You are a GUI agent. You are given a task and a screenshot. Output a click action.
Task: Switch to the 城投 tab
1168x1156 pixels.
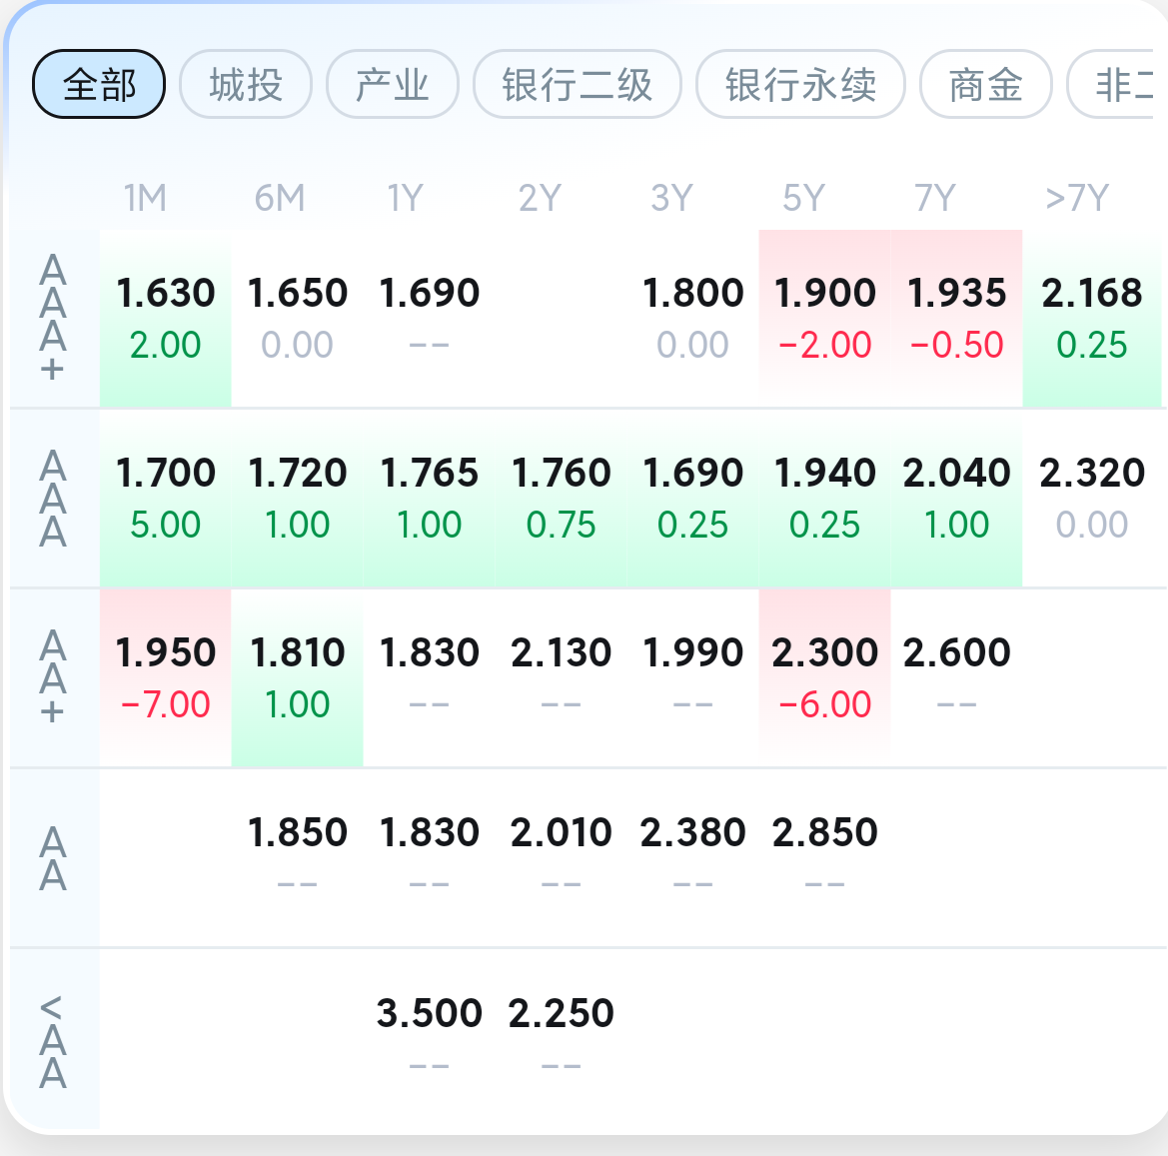coord(246,84)
